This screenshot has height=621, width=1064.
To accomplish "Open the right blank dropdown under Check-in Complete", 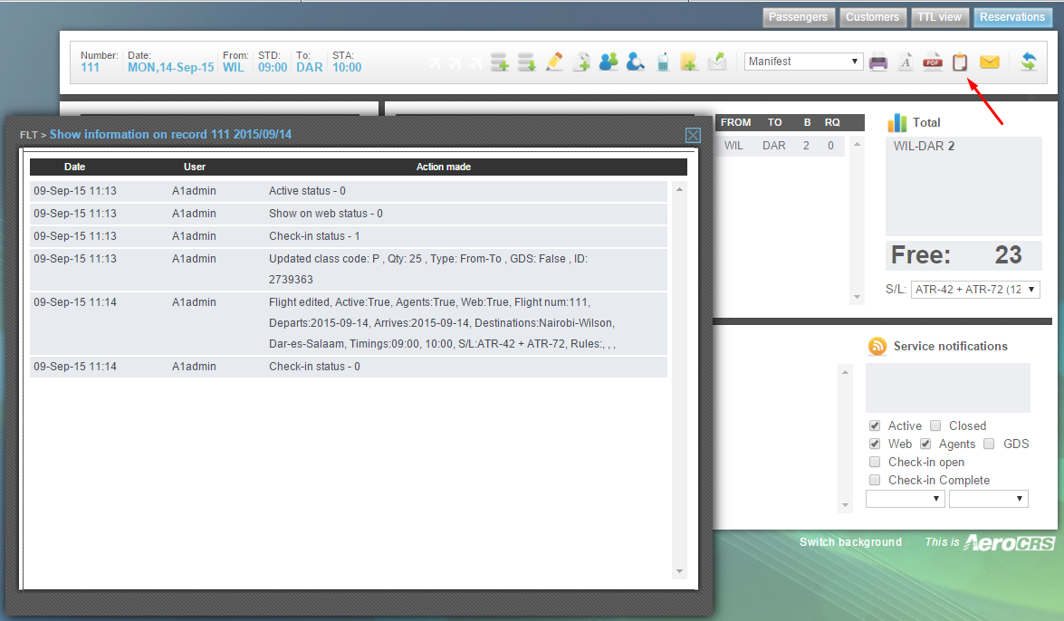I will coord(989,499).
